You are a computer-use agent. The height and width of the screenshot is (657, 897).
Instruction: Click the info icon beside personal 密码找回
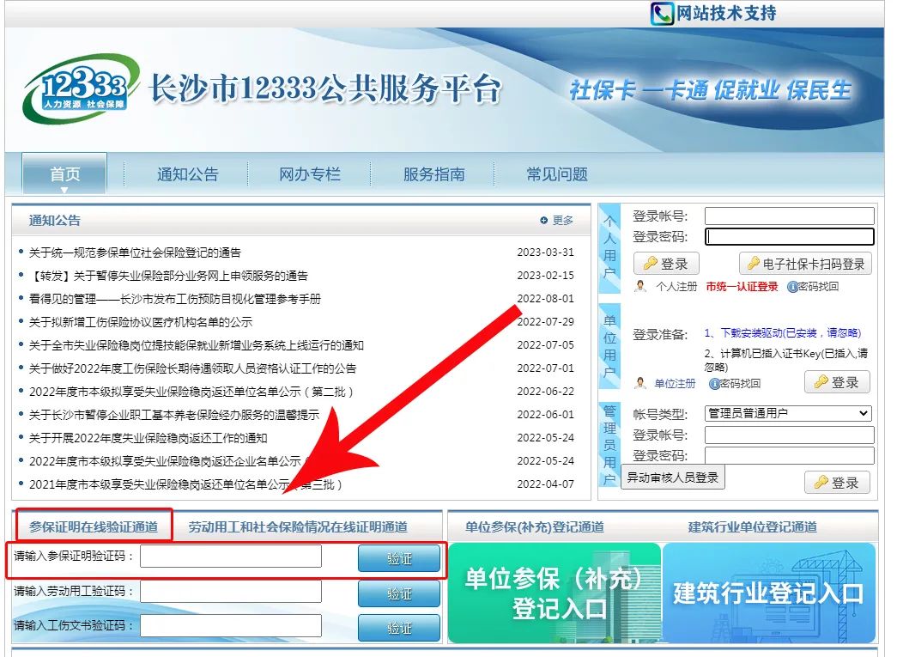coord(791,287)
